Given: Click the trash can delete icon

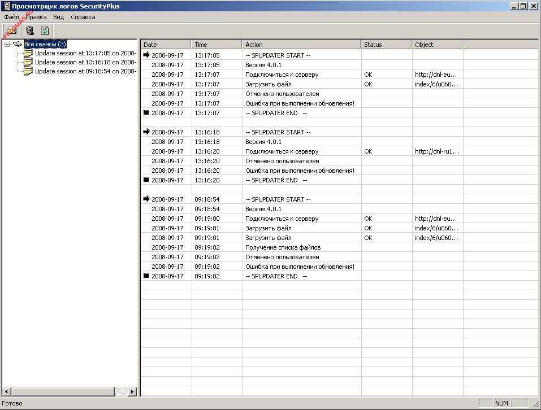Looking at the screenshot, I should pos(29,31).
